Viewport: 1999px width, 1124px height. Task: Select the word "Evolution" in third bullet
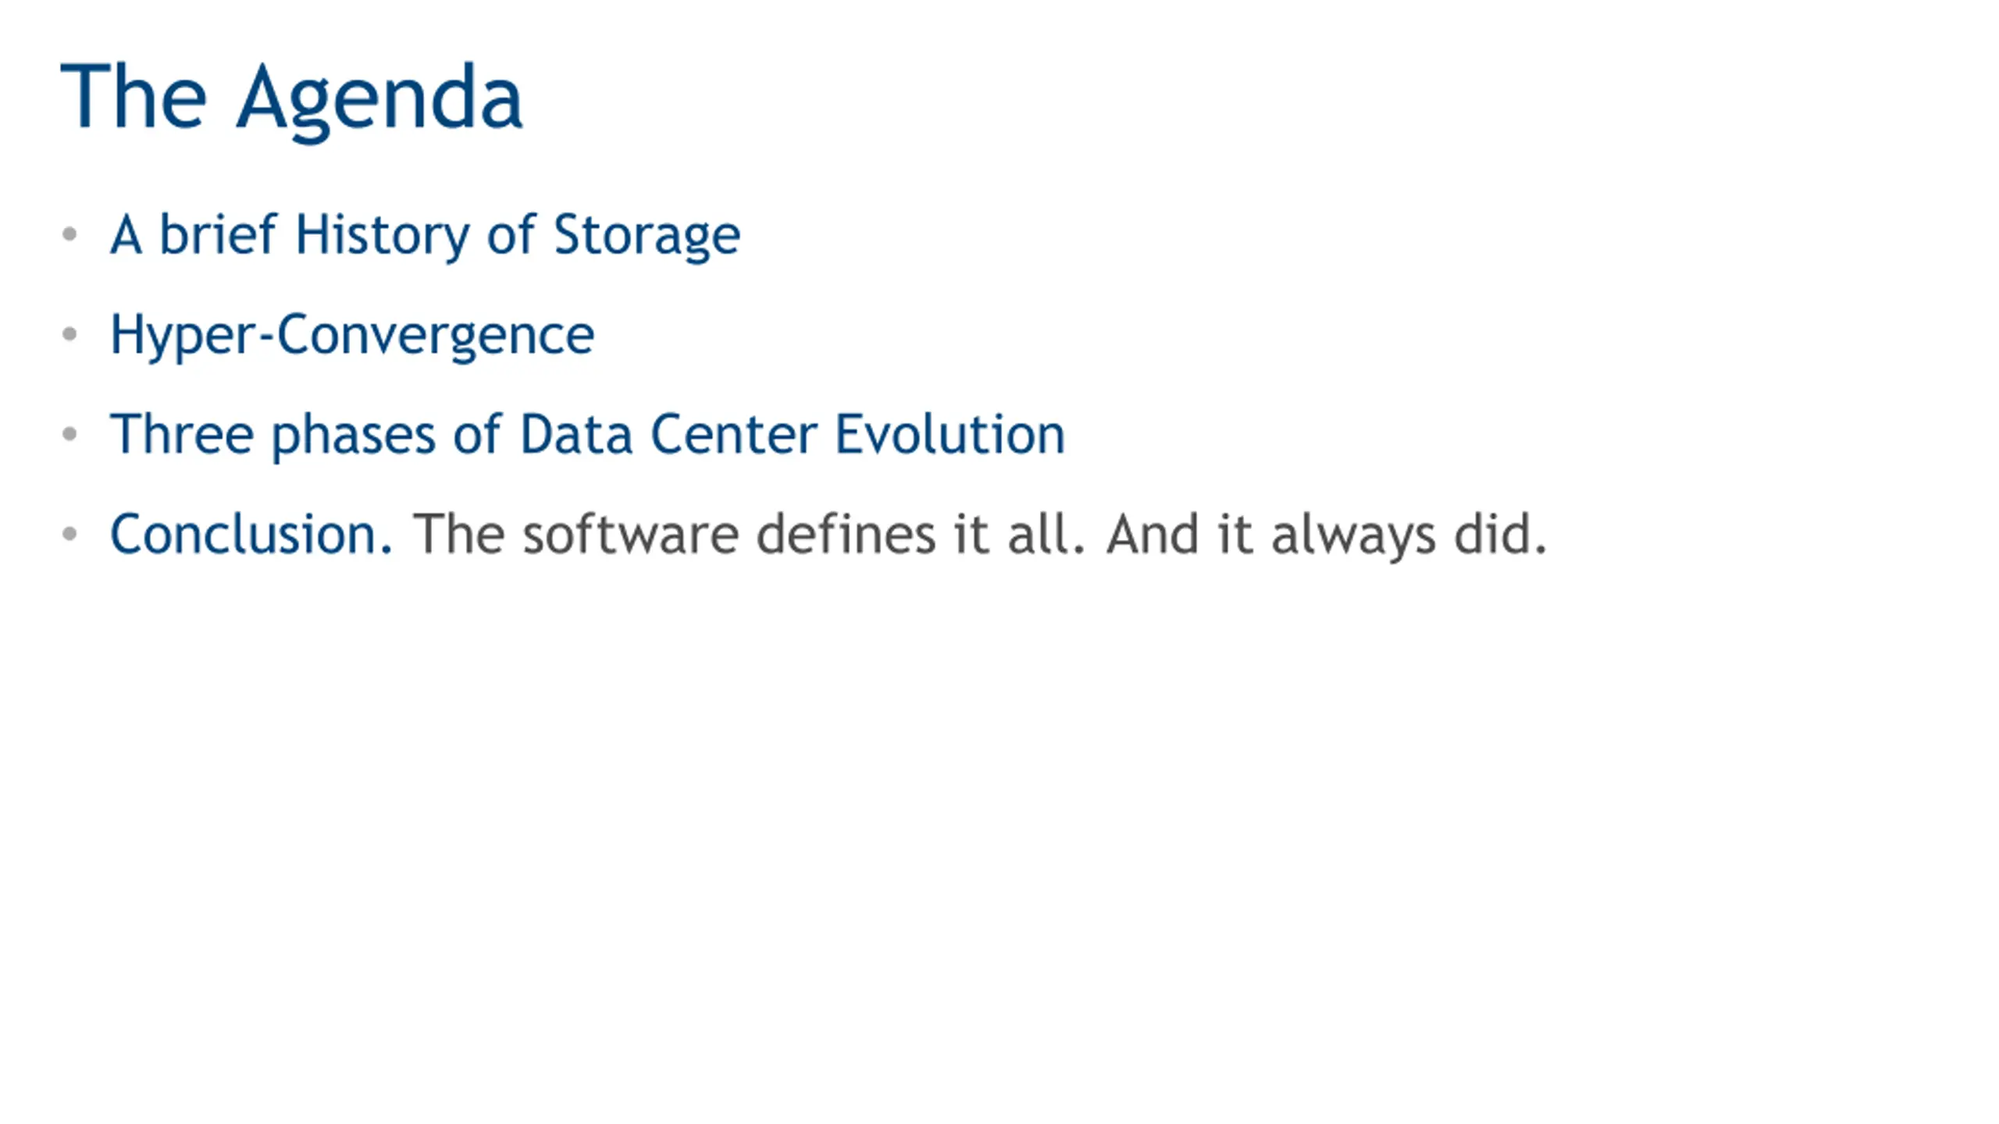950,435
